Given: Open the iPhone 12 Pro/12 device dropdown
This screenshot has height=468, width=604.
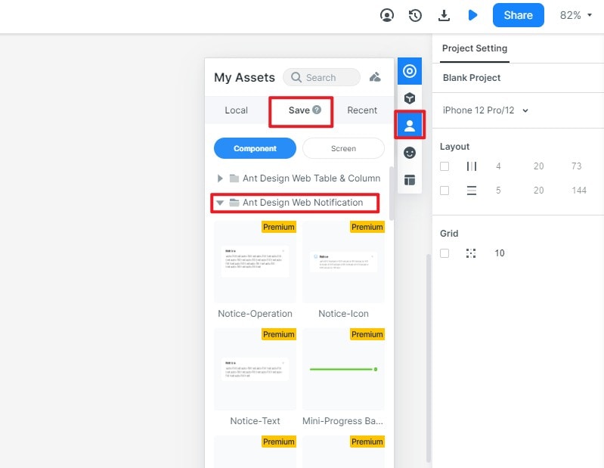Looking at the screenshot, I should (x=485, y=110).
